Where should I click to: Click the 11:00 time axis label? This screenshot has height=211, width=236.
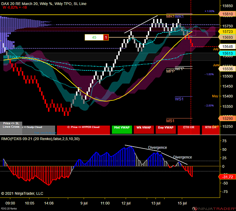105,203
